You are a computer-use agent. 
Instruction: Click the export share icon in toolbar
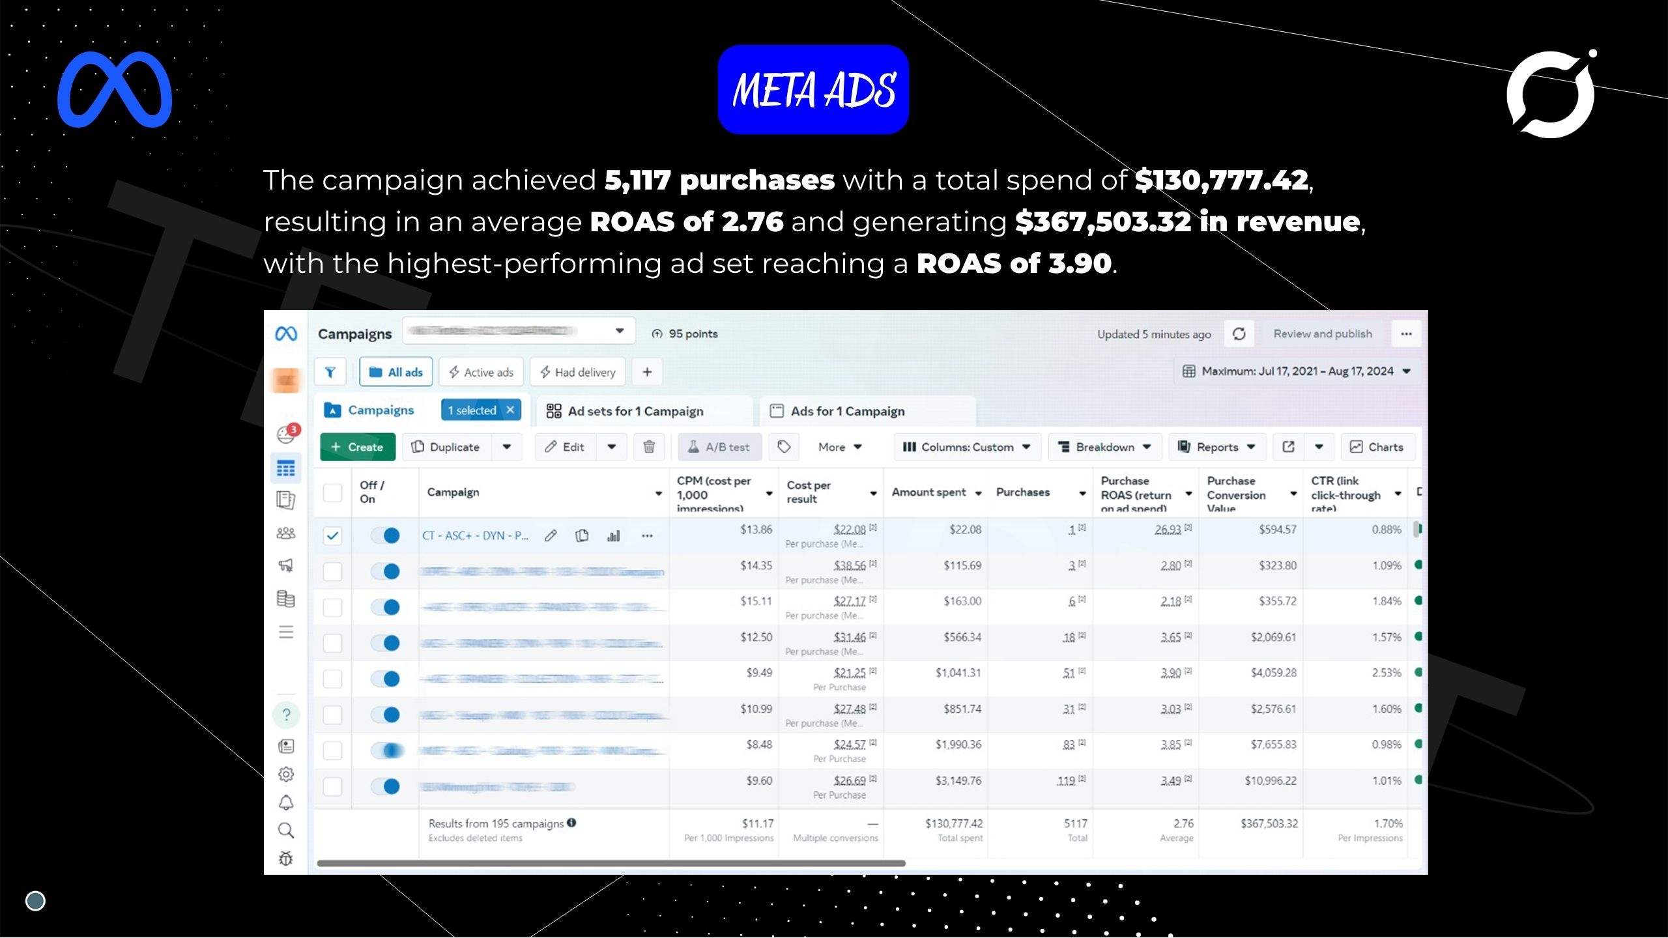[x=1288, y=447]
